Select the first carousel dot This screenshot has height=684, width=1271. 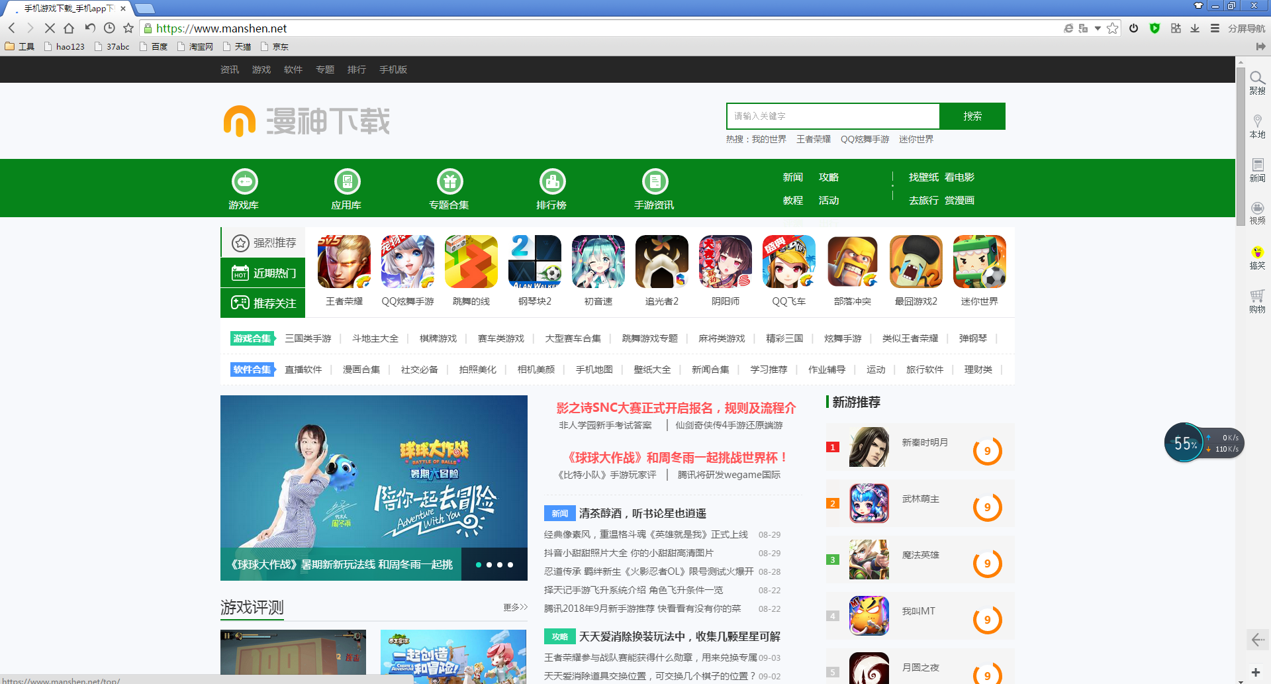(x=479, y=565)
